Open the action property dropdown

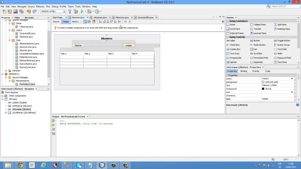292,78
